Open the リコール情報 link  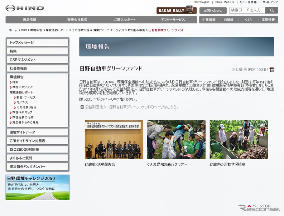tap(248, 2)
